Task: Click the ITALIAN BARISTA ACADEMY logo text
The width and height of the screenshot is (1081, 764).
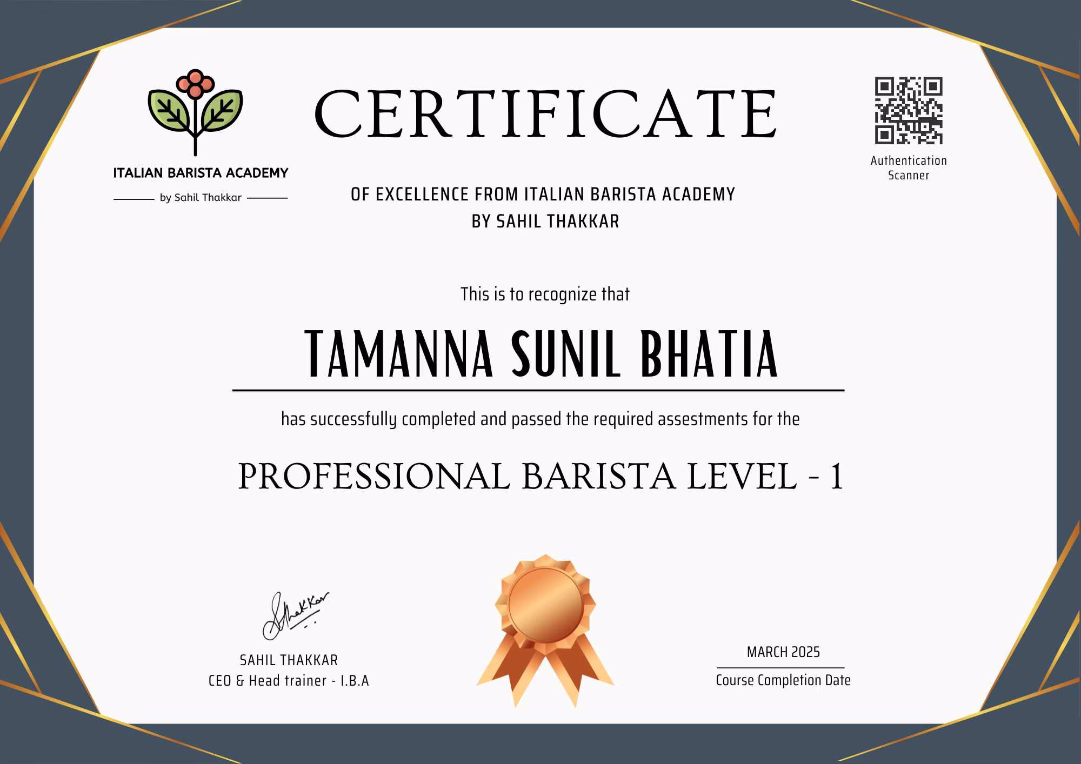Action: 201,173
